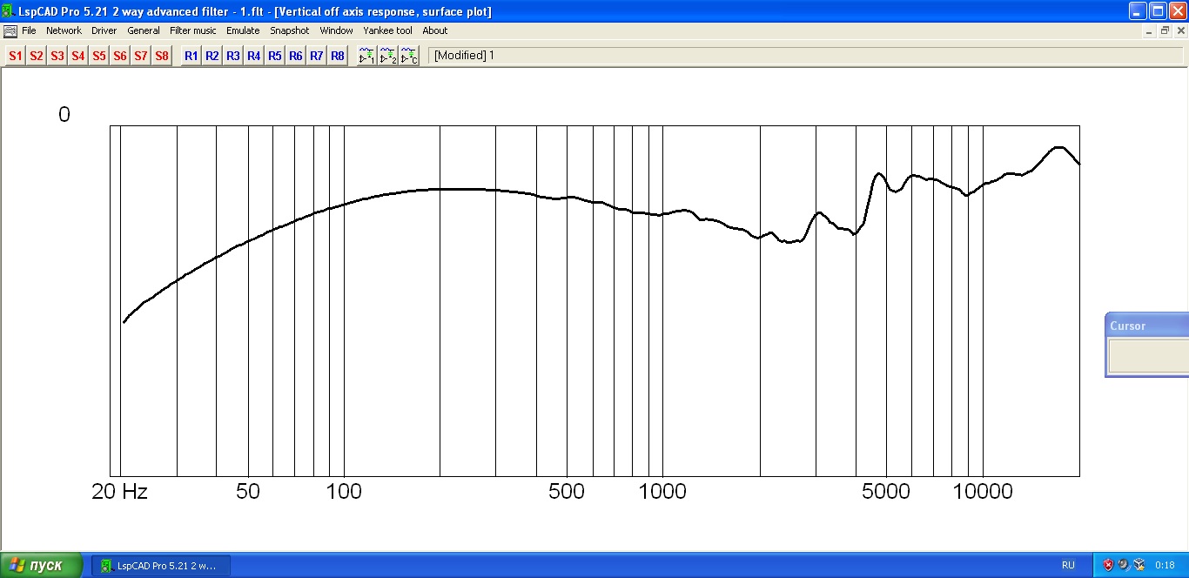Click the Cursor panel title bar

tap(1145, 326)
